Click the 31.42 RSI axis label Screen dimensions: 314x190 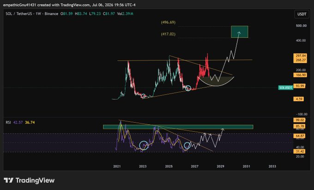[x=299, y=151]
